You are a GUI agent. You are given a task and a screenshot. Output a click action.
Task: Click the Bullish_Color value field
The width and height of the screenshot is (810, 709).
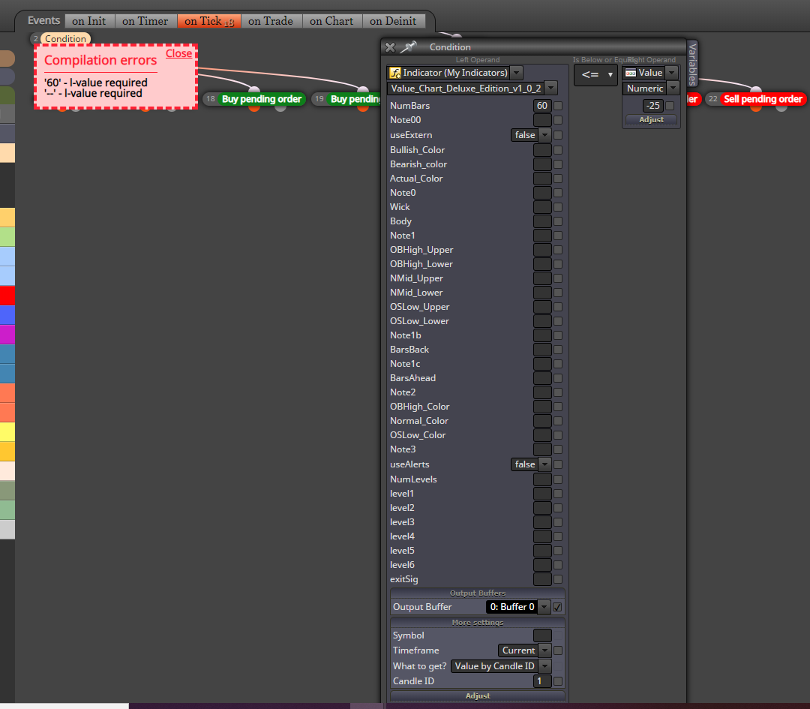[542, 150]
